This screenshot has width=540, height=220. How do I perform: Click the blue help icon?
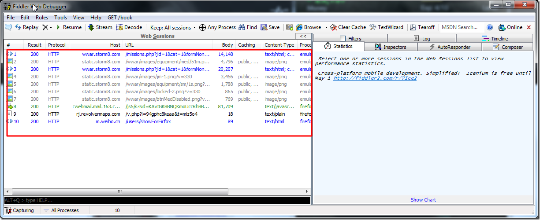pyautogui.click(x=490, y=27)
